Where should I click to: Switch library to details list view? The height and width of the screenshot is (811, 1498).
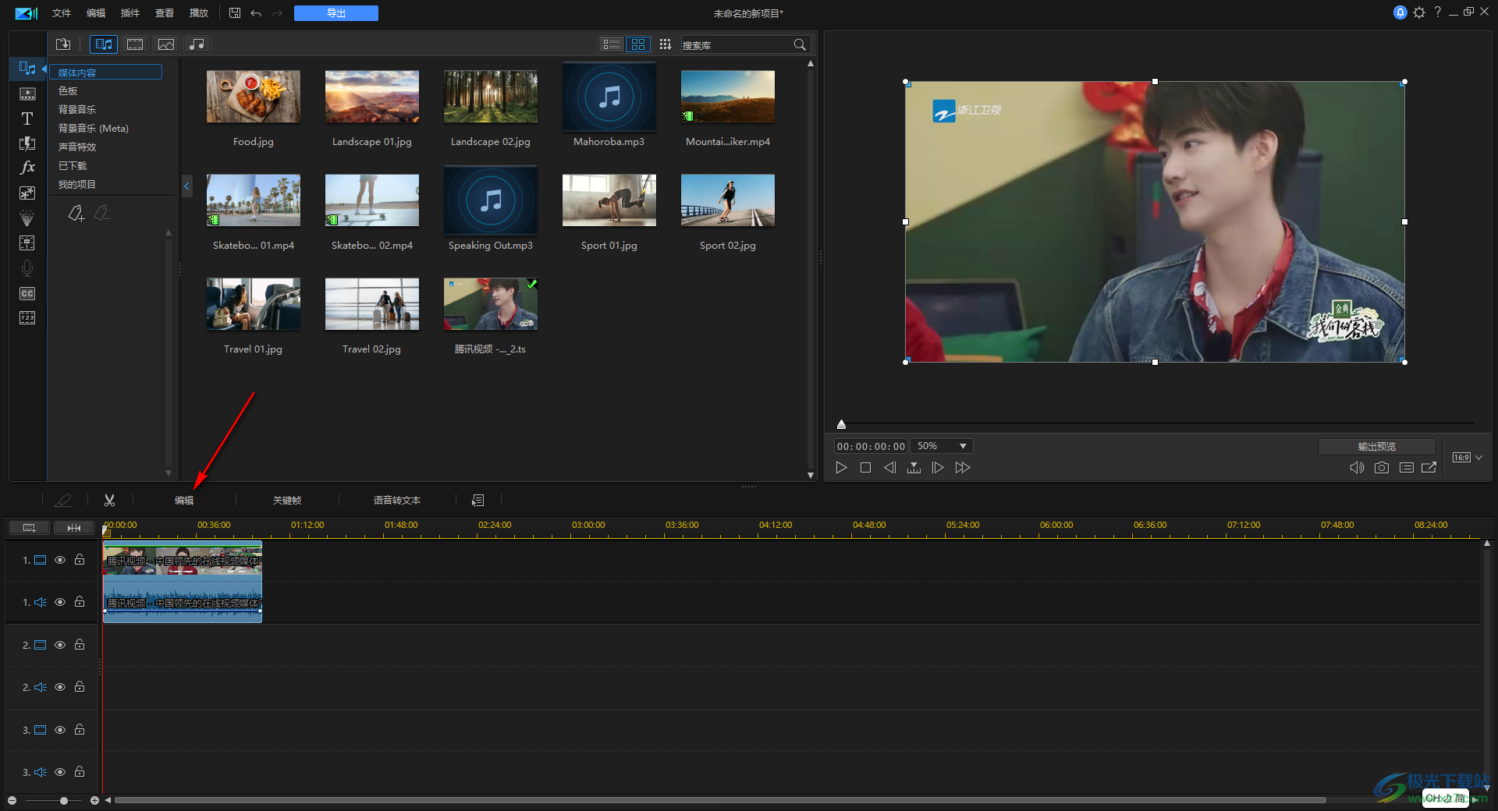[612, 44]
